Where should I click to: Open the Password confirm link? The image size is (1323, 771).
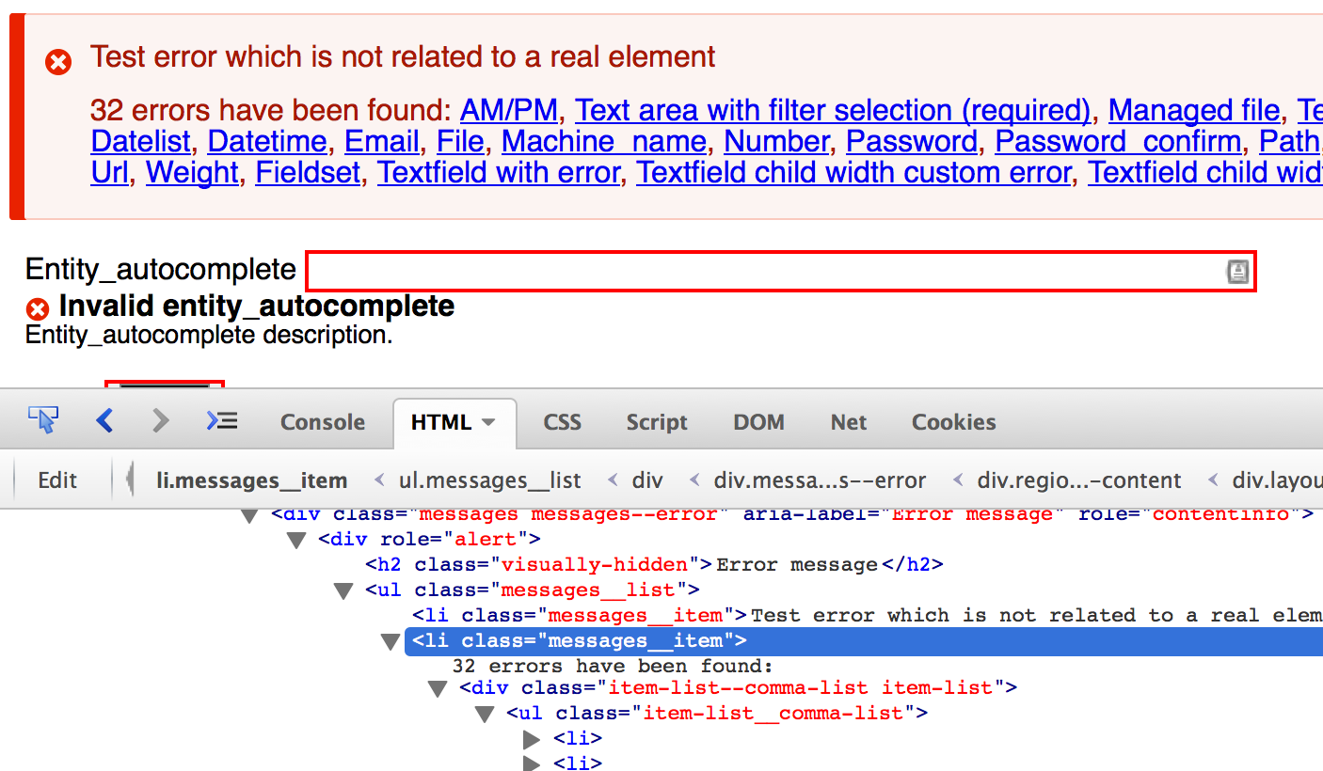tap(1118, 141)
